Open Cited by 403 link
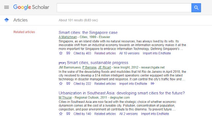Viewport: 212px width, 120px height. (82, 53)
